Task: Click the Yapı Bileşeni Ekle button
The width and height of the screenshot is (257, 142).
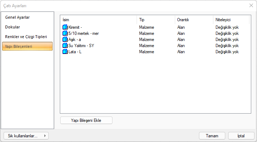Action: click(86, 120)
